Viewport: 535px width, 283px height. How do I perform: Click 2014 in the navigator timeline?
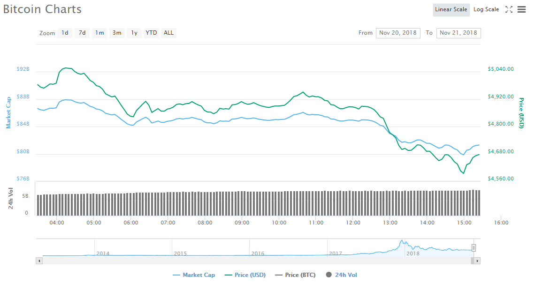click(x=103, y=253)
